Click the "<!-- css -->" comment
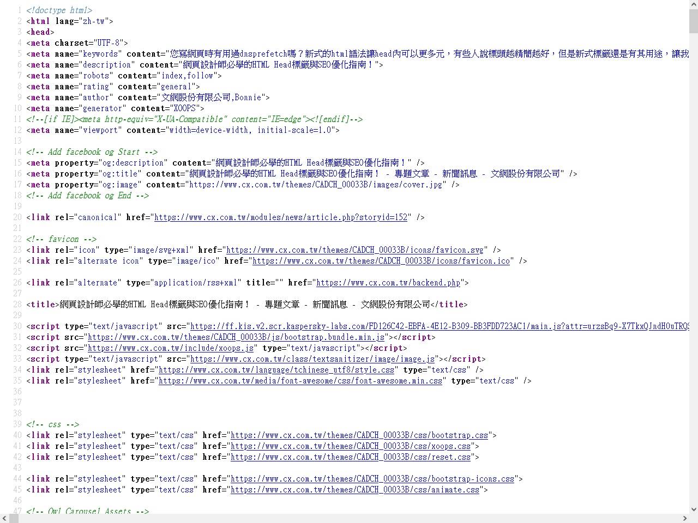698x523 pixels. coord(52,424)
